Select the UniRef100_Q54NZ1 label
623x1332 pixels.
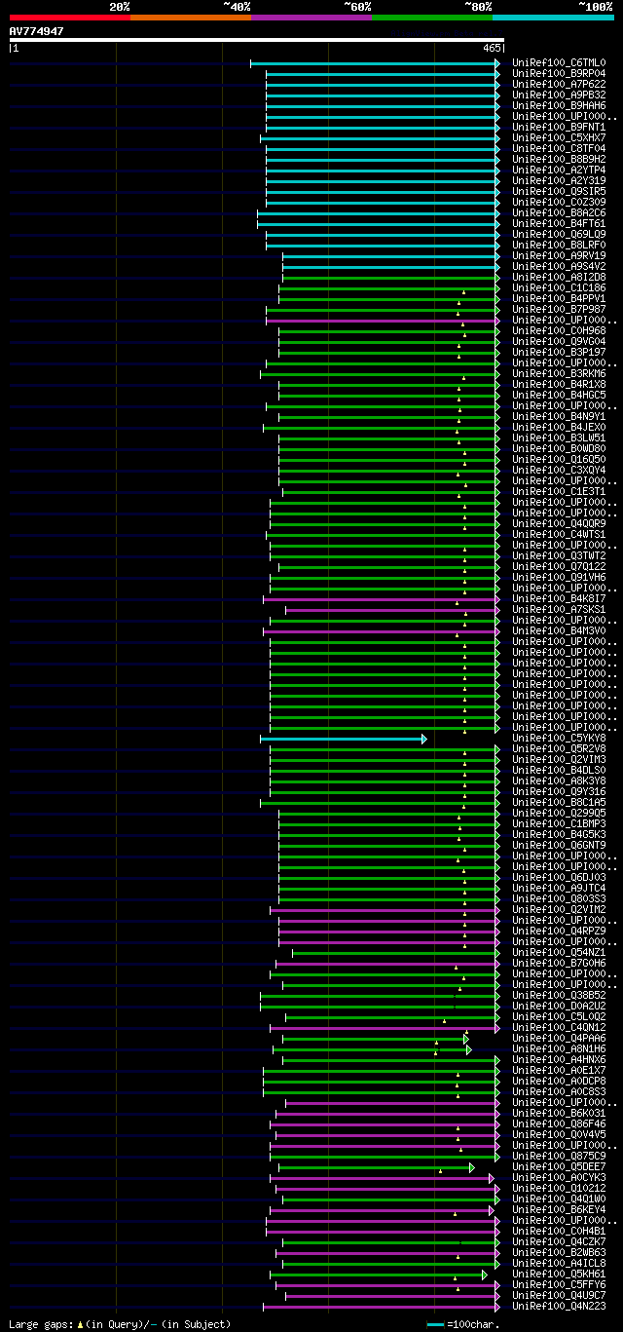[559, 953]
